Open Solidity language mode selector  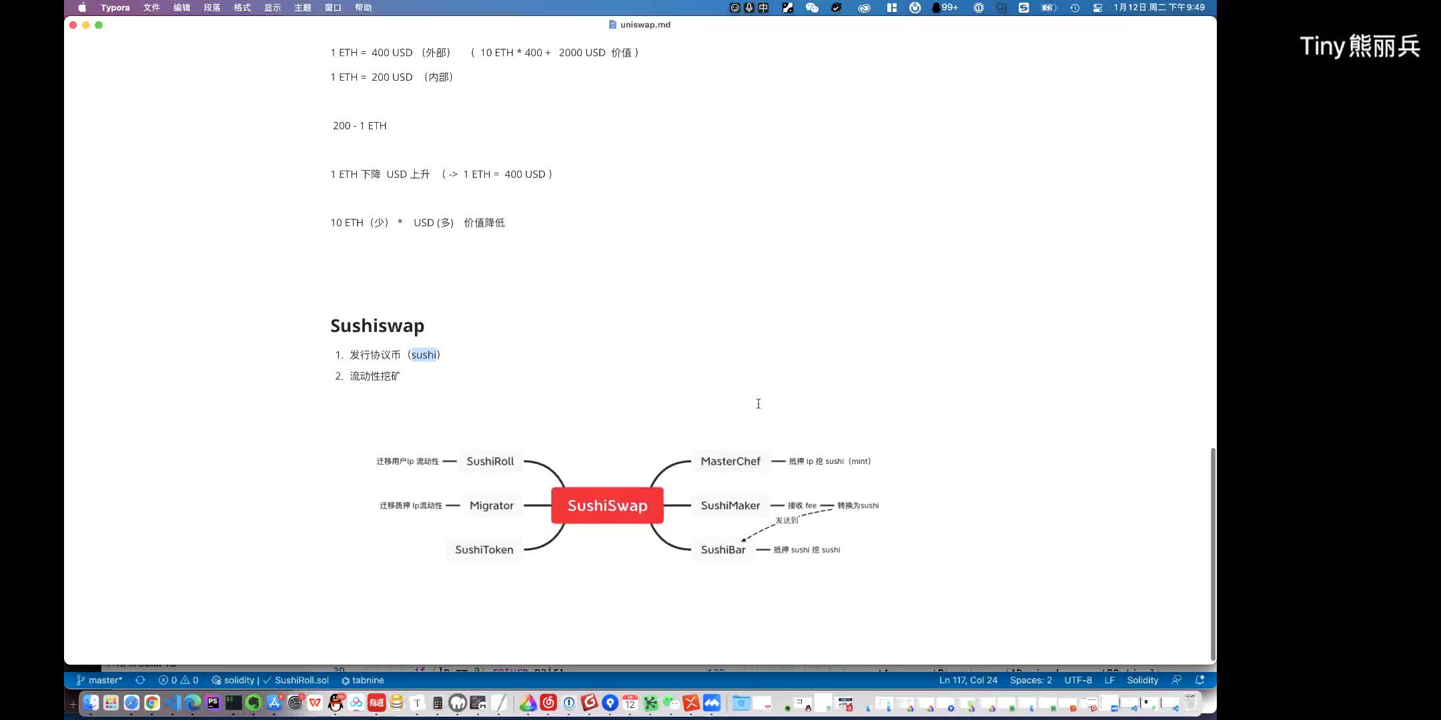pos(1142,680)
